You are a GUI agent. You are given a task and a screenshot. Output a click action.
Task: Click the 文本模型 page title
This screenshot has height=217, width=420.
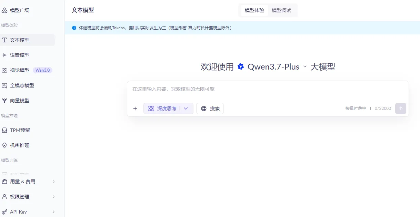coord(83,10)
